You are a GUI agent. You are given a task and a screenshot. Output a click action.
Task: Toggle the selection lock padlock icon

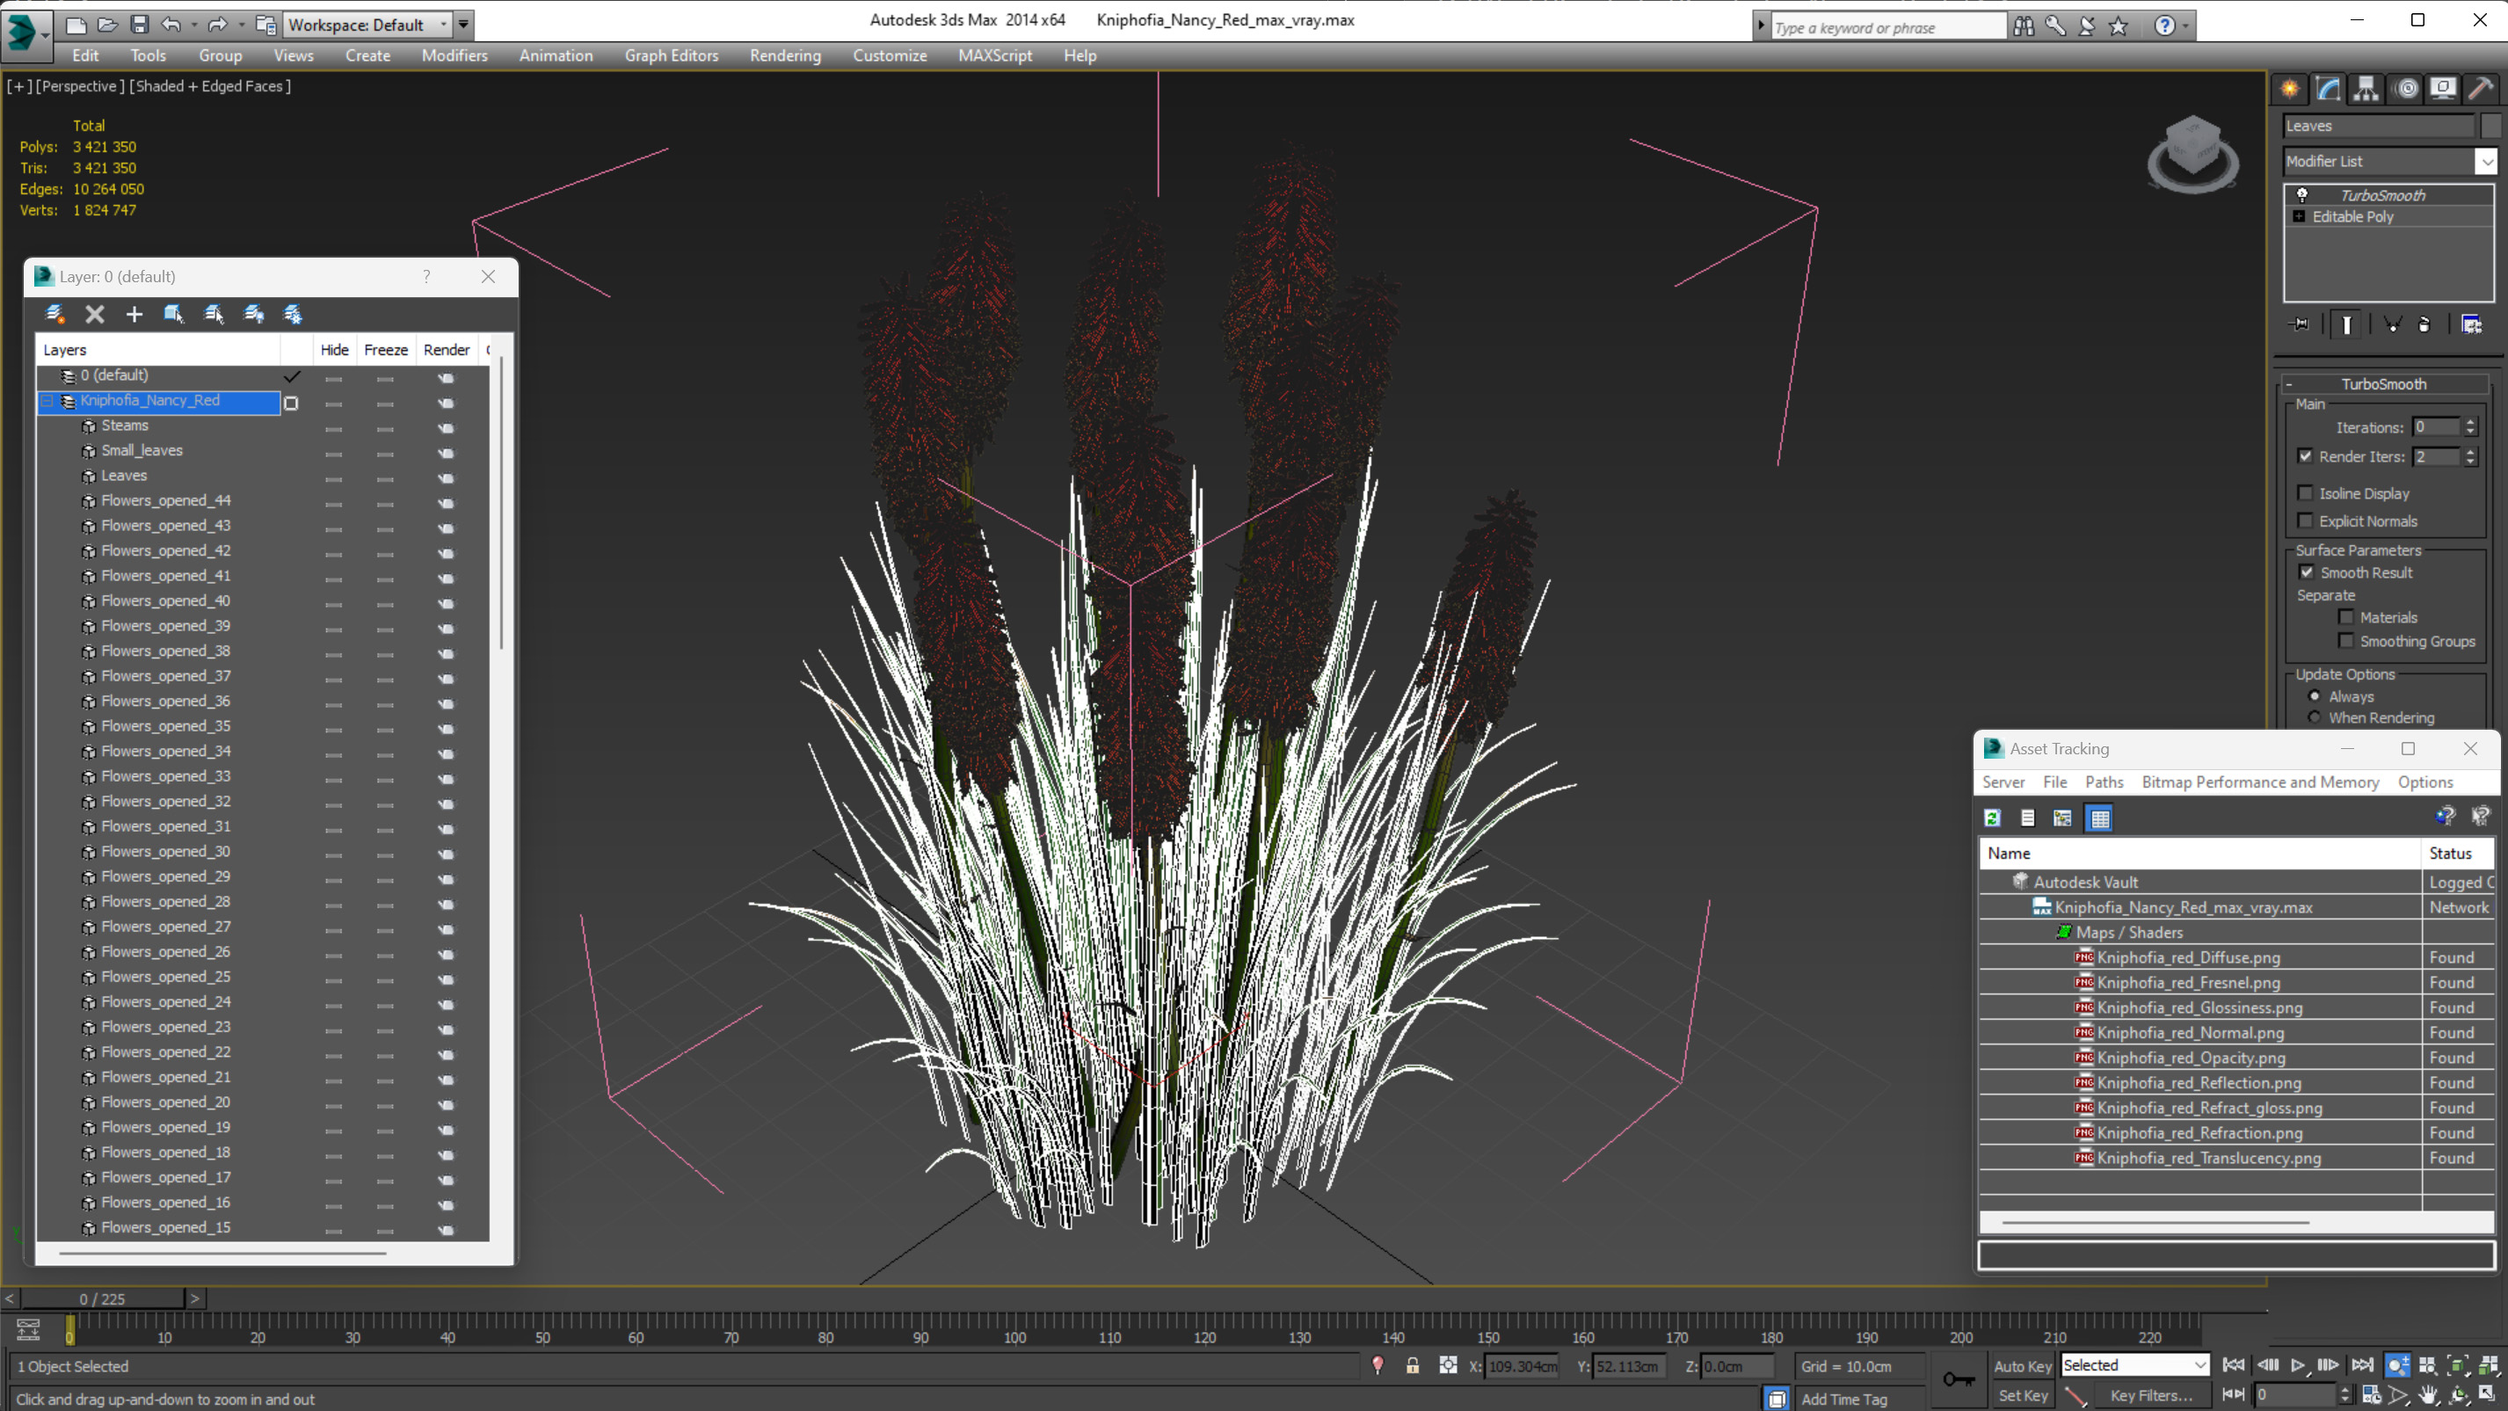pos(1412,1365)
